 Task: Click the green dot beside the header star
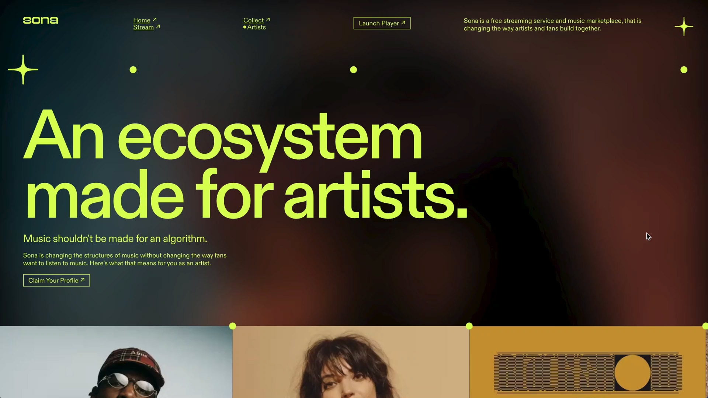(684, 70)
